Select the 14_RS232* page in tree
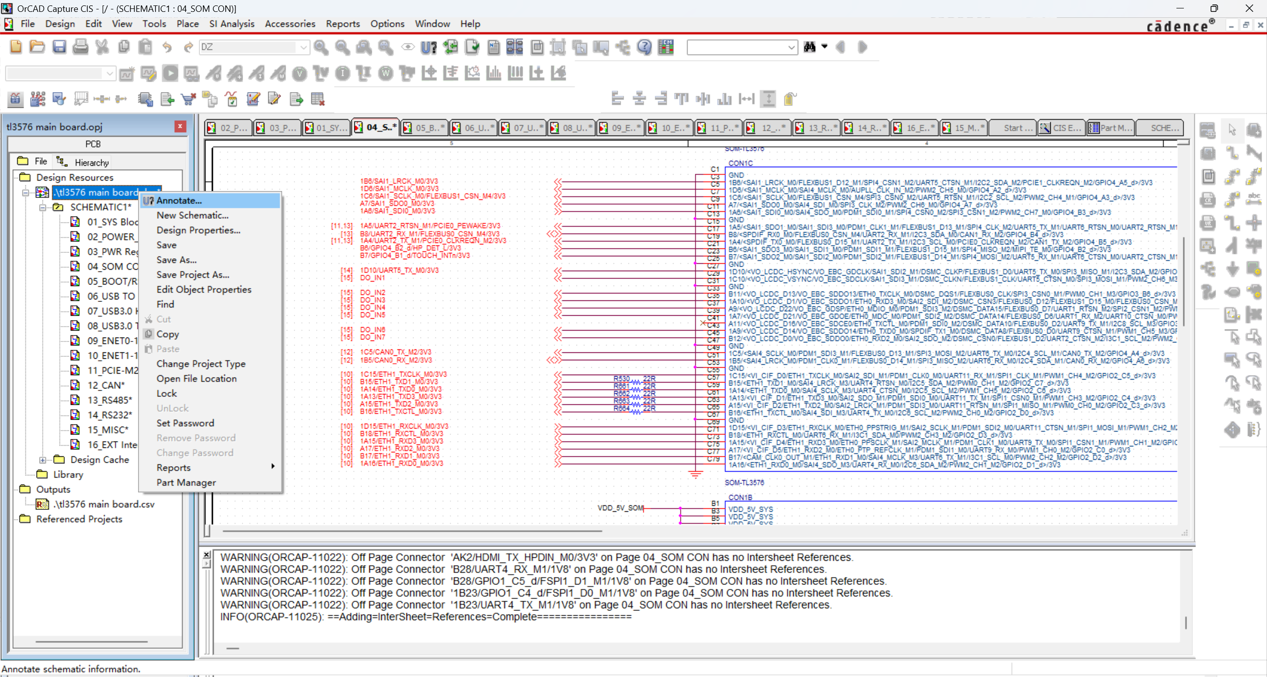The image size is (1267, 677). [110, 415]
